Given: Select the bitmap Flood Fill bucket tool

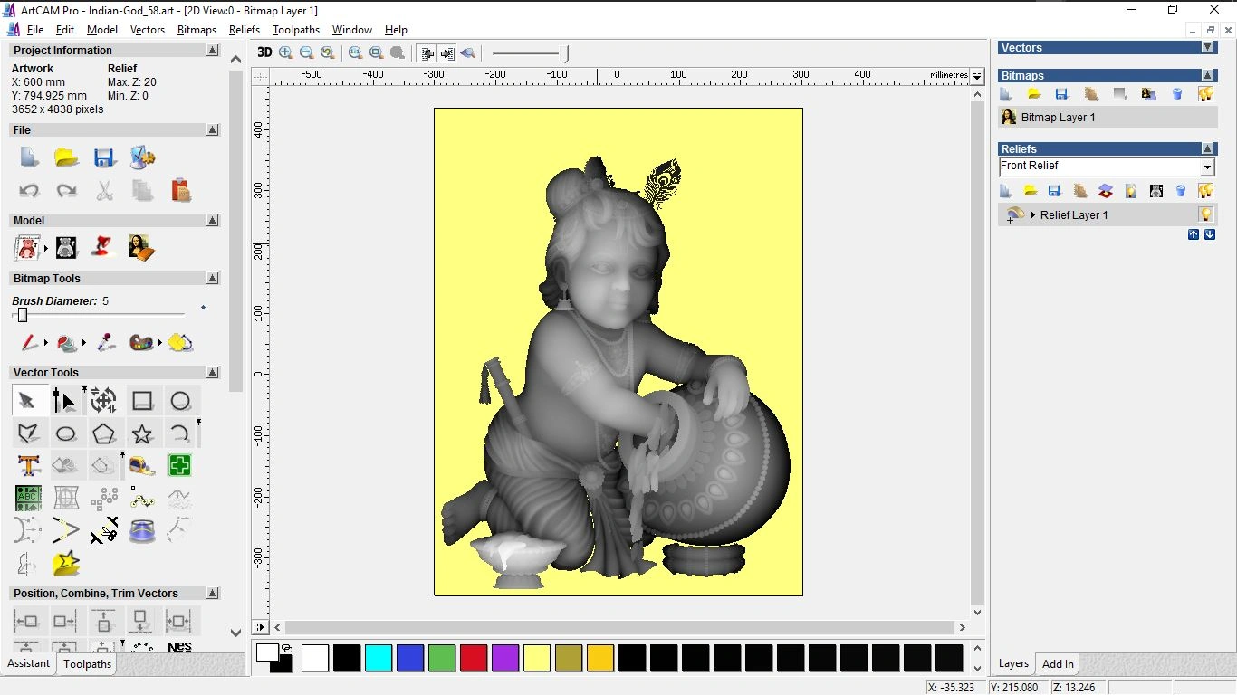Looking at the screenshot, I should (67, 343).
